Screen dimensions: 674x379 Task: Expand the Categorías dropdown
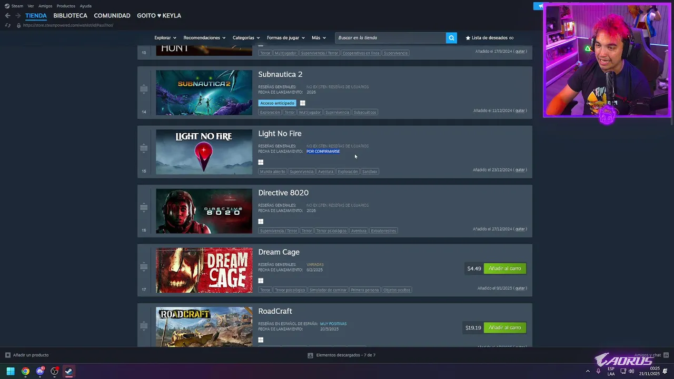point(246,38)
